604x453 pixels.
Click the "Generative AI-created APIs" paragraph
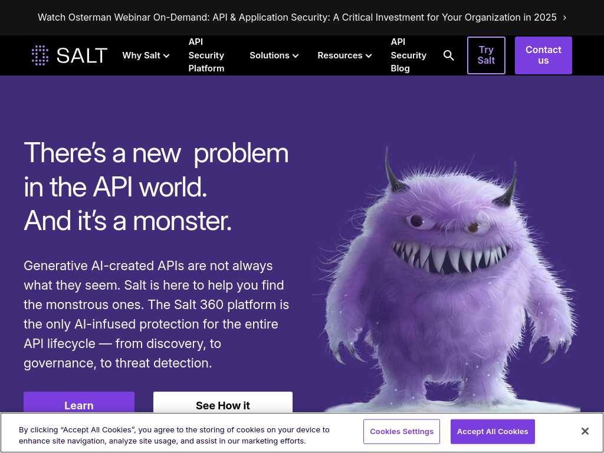(x=156, y=314)
